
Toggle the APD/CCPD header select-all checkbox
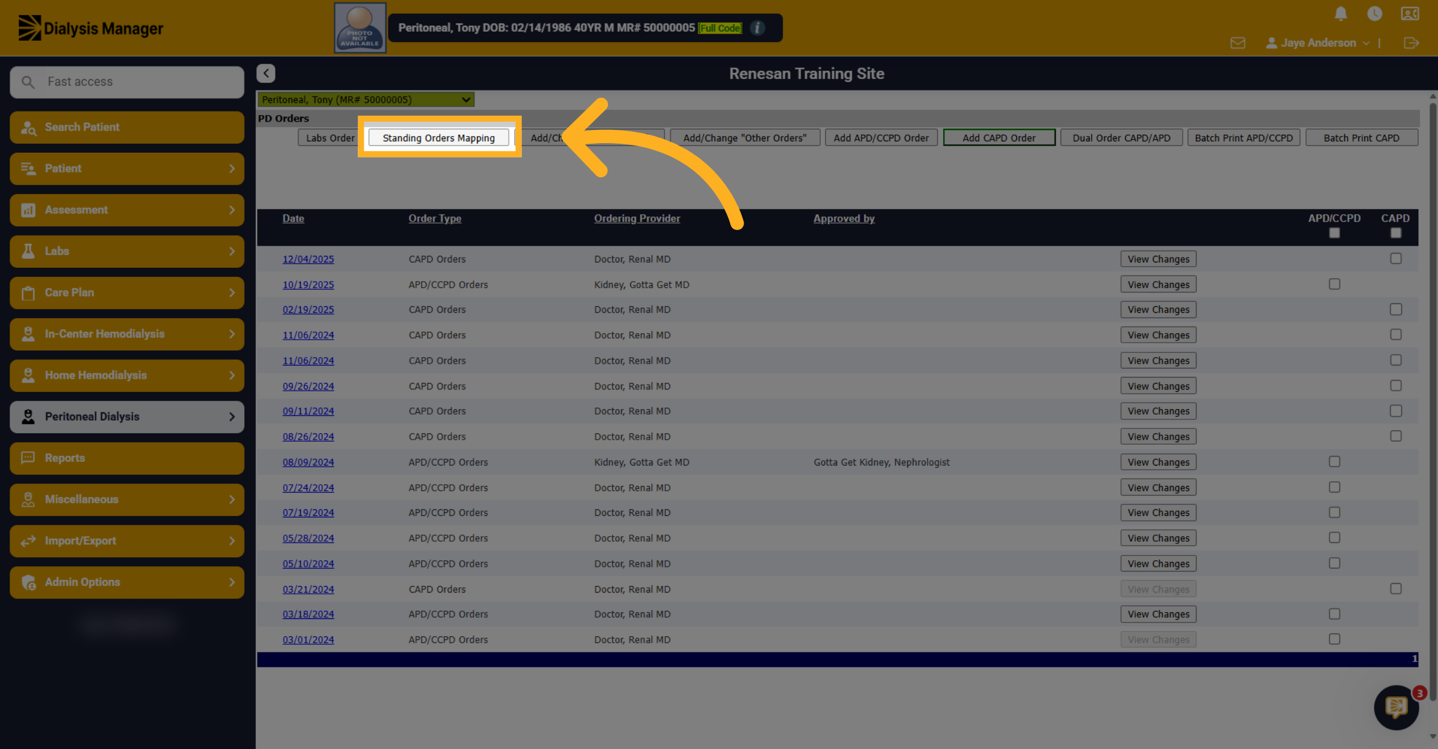tap(1334, 233)
